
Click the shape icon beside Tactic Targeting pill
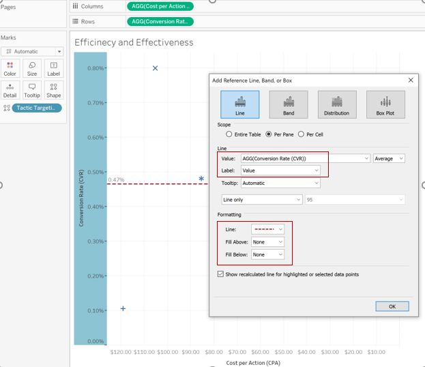tap(7, 108)
